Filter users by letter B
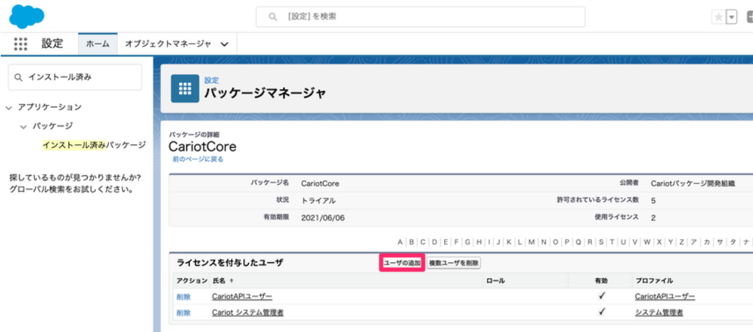 pyautogui.click(x=412, y=242)
